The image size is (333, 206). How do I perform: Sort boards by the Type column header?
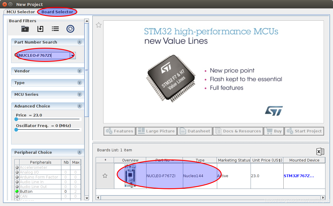click(200, 160)
